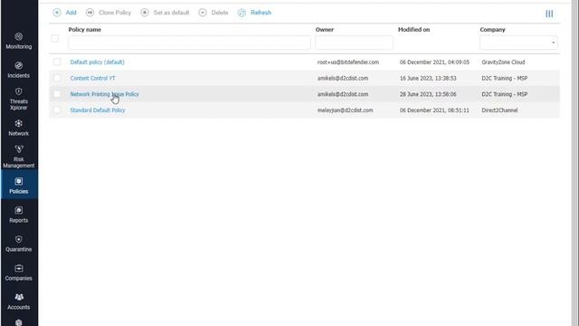Click date 16 June 2023, 13:38:53
This screenshot has height=326, width=579.
click(428, 78)
